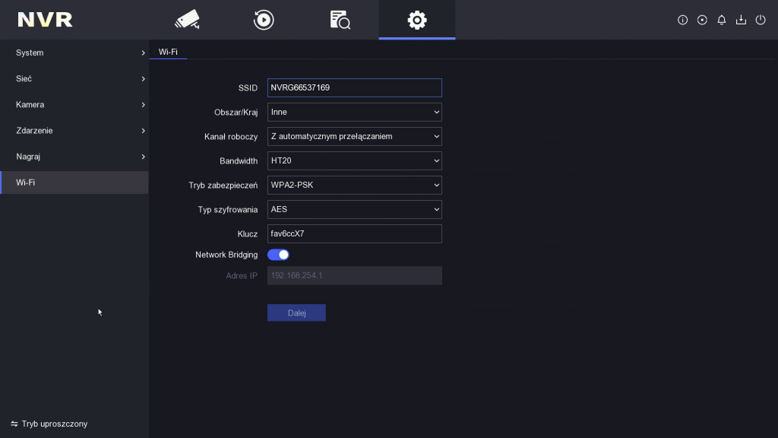Screen dimensions: 778x438
Task: Click the Dalej button
Action: (x=296, y=313)
